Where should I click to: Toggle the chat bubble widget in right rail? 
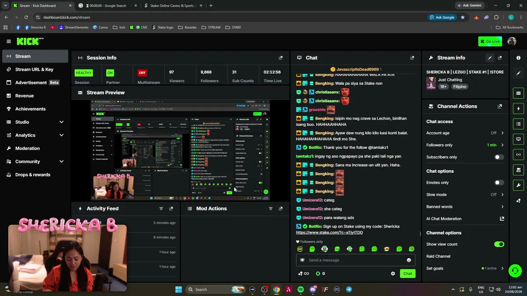tap(518, 139)
